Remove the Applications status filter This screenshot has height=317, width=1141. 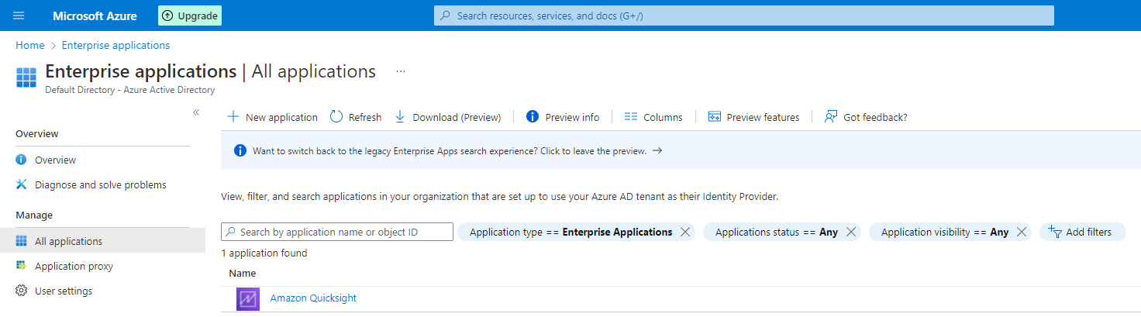click(851, 232)
